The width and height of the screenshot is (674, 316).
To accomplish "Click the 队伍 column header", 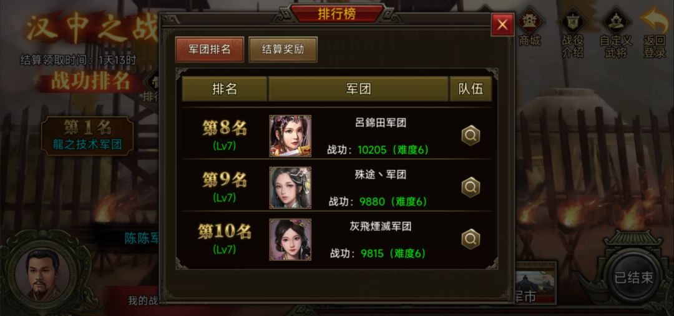I will 471,89.
